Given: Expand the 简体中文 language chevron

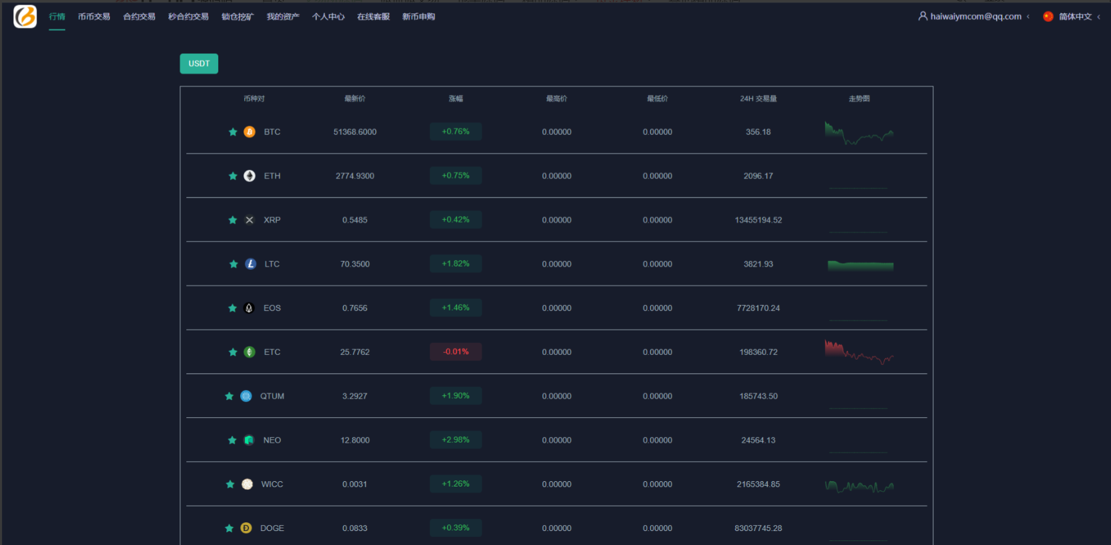Looking at the screenshot, I should 1099,17.
